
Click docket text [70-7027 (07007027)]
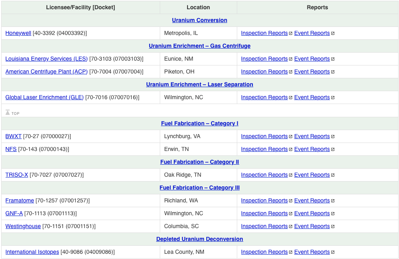[57, 175]
